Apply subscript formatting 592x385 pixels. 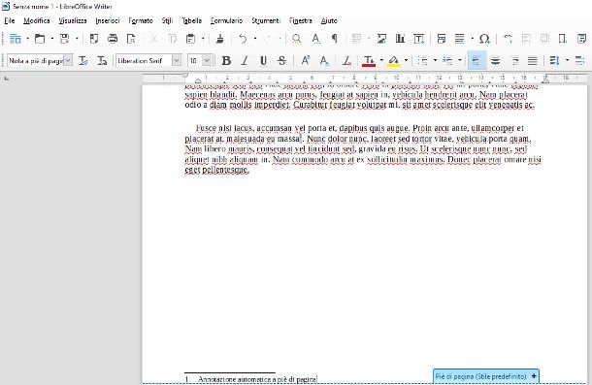point(324,60)
